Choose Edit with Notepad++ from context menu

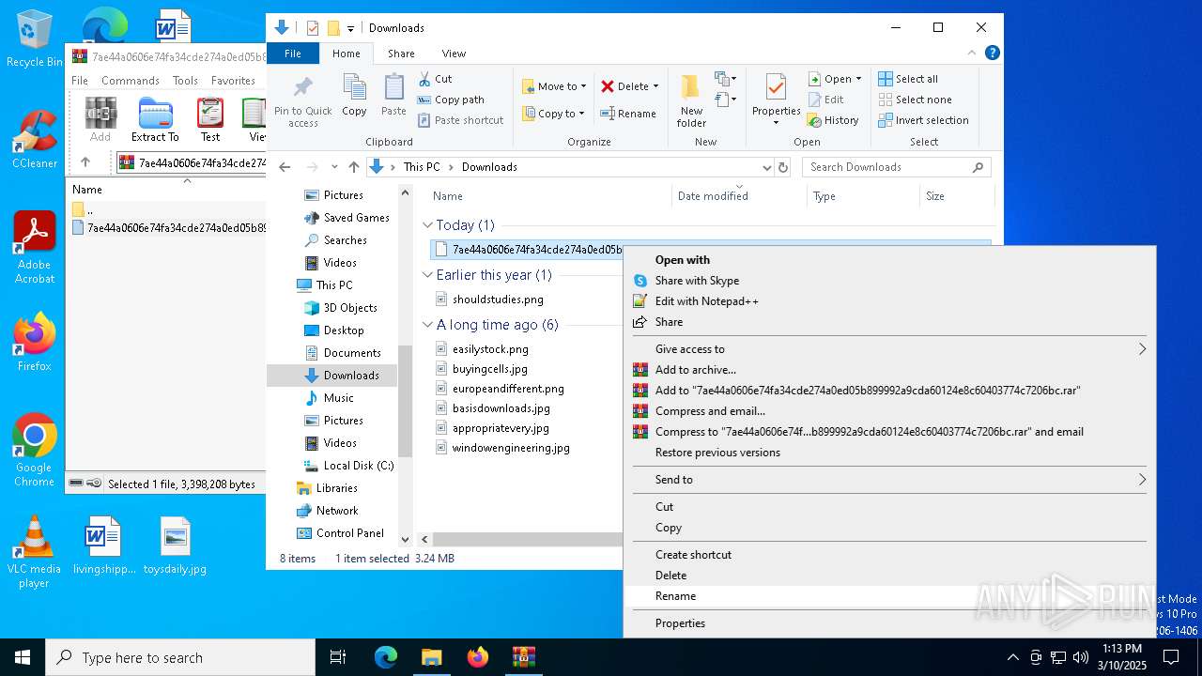click(888, 301)
